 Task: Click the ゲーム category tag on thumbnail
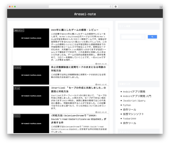coord(17,88)
